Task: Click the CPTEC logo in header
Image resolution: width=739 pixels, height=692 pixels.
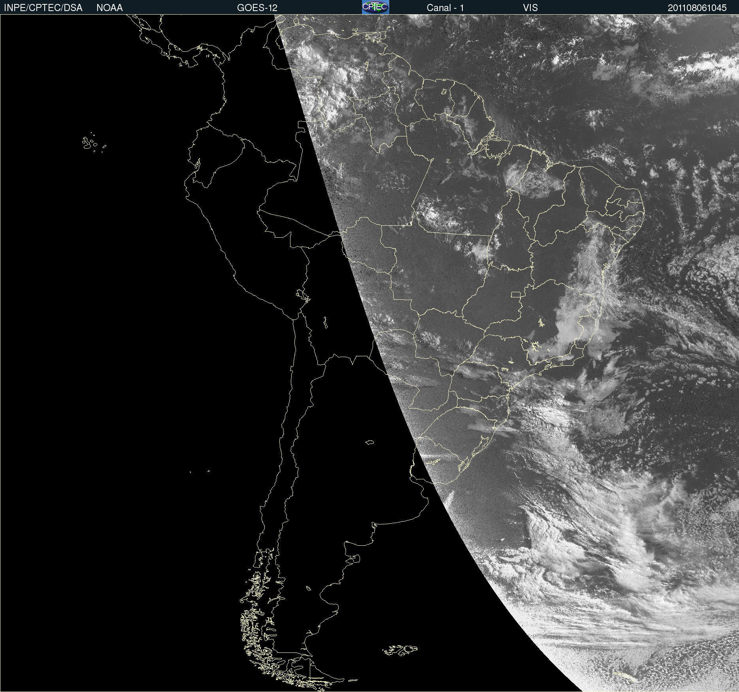Action: tap(375, 7)
